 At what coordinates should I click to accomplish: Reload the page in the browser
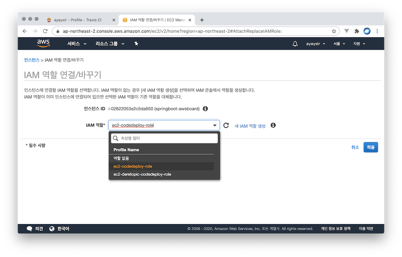45,31
